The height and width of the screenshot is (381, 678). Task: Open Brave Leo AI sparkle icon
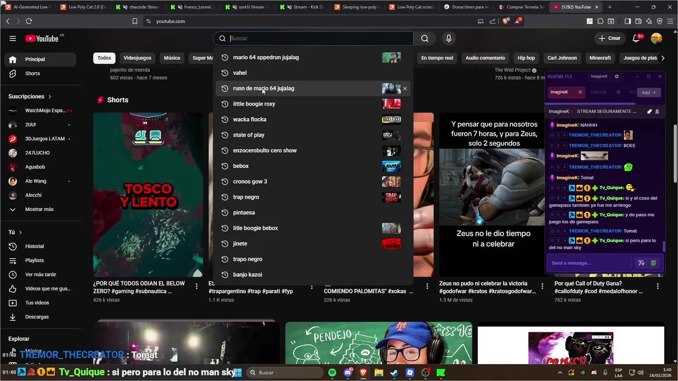pos(649,21)
